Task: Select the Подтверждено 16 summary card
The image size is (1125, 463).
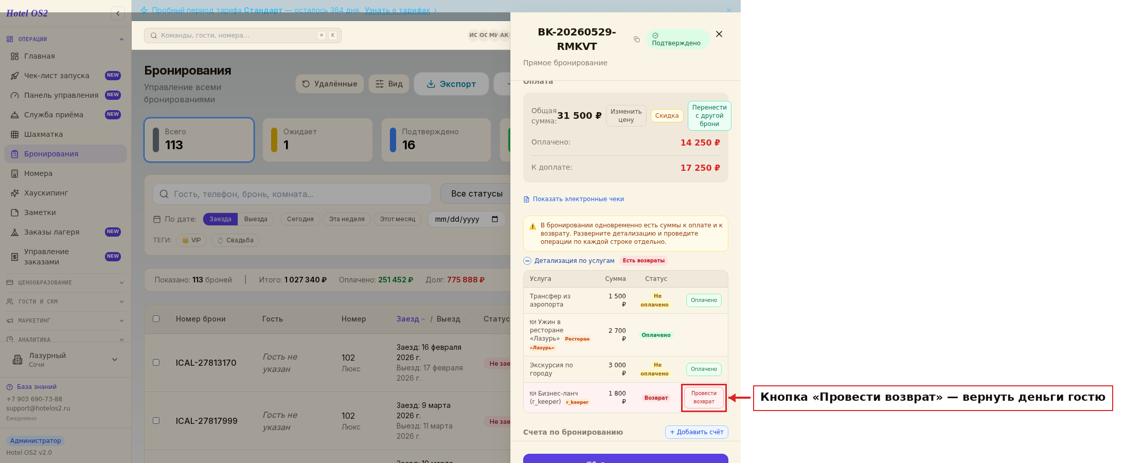Action: (x=436, y=140)
